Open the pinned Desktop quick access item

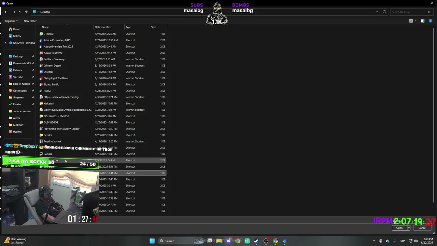tap(18, 56)
